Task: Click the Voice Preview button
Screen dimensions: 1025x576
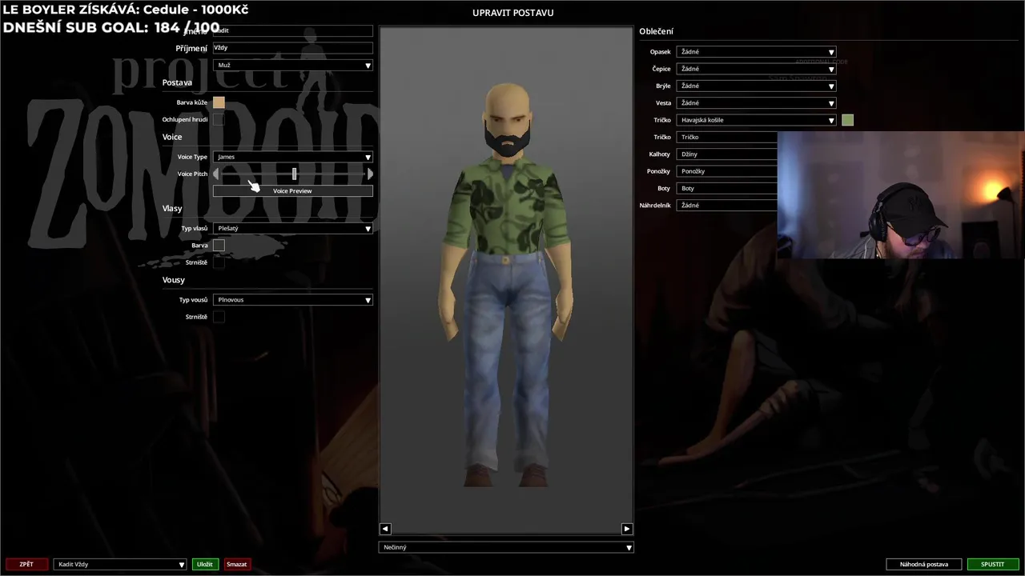Action: point(293,191)
